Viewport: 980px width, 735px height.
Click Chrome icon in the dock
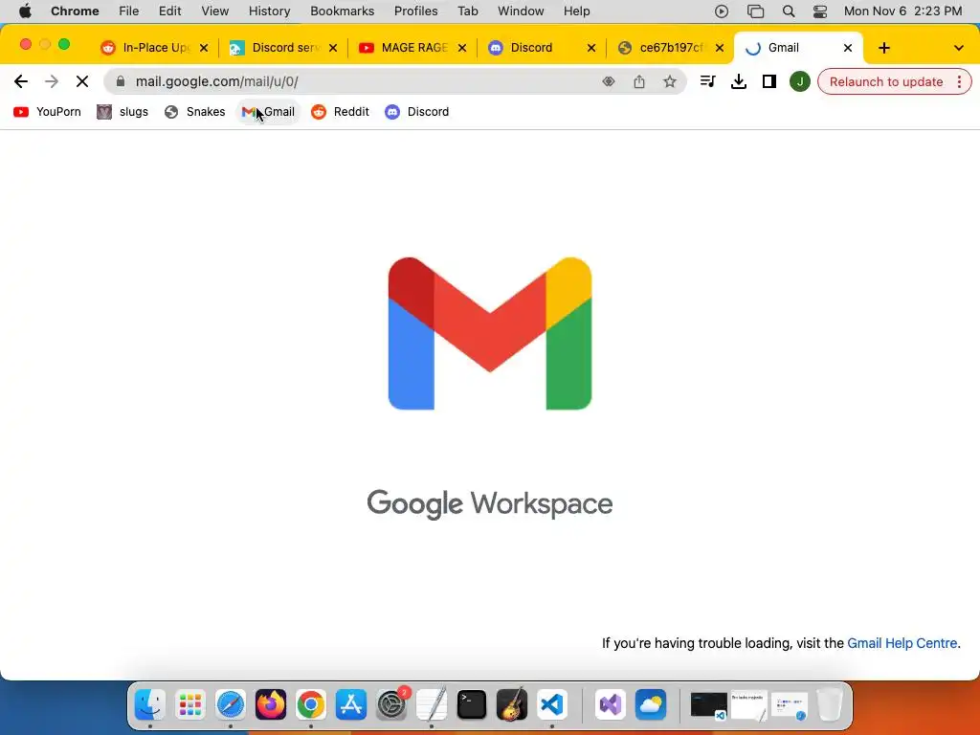311,705
